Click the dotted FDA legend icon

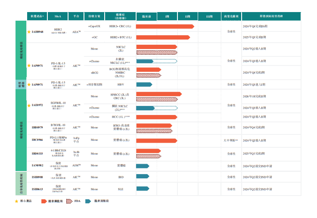click(x=69, y=201)
